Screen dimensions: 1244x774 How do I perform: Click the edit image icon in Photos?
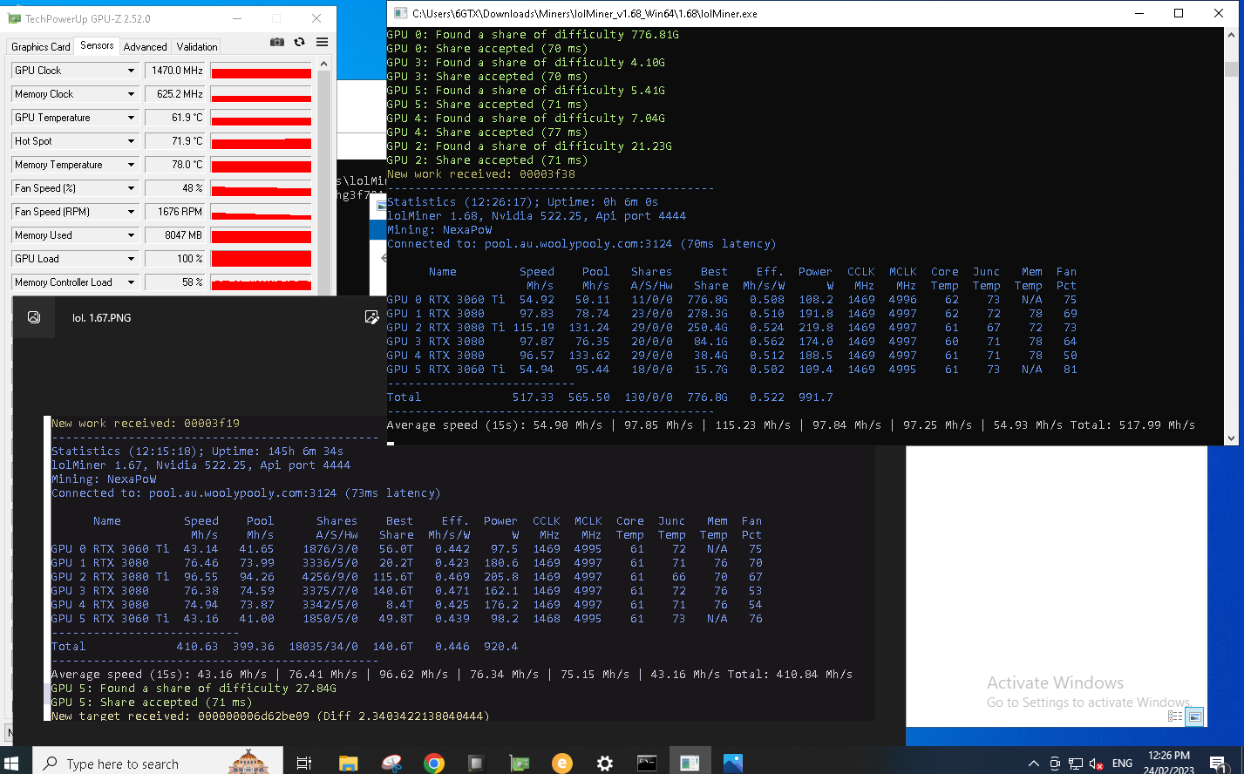(x=371, y=317)
